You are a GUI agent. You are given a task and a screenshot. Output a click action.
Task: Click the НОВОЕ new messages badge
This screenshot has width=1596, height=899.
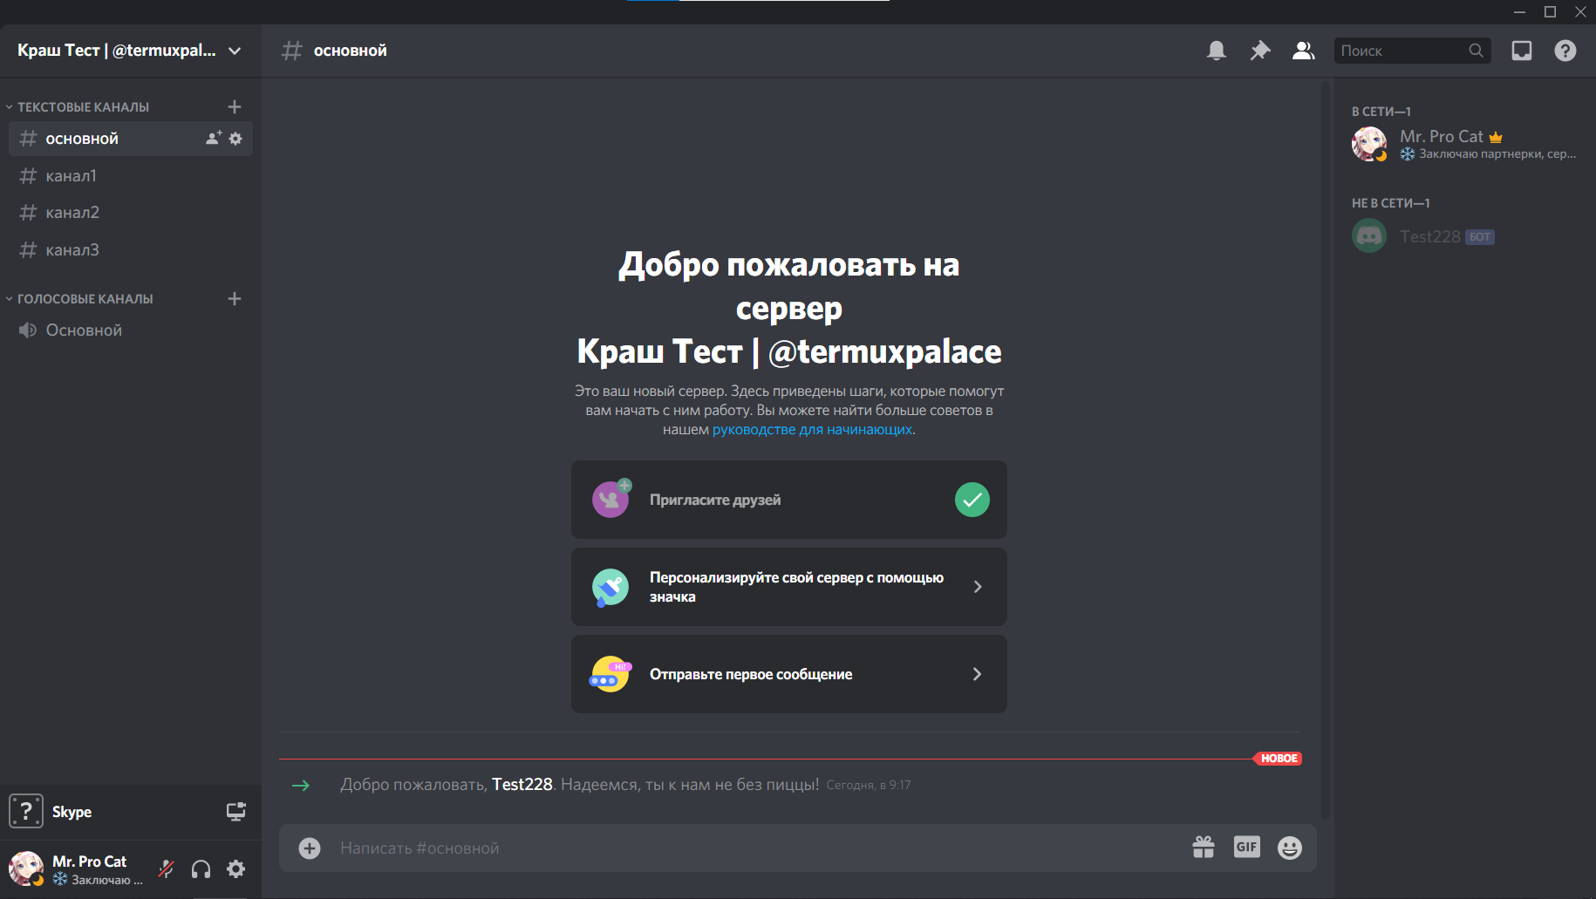1279,759
